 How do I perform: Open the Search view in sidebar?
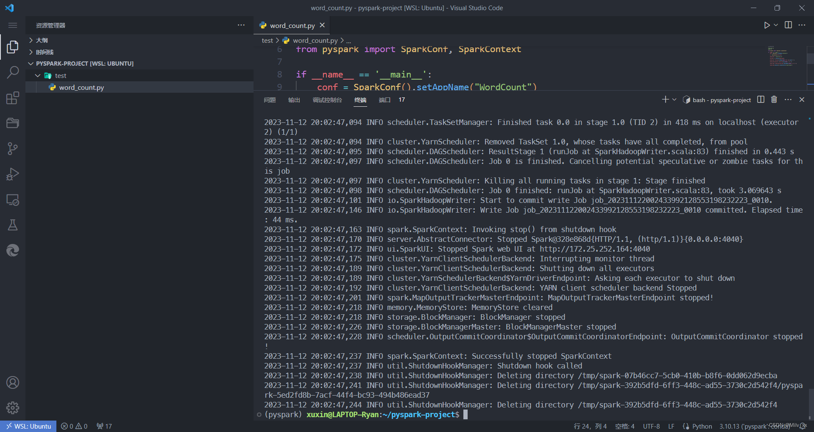click(x=12, y=72)
